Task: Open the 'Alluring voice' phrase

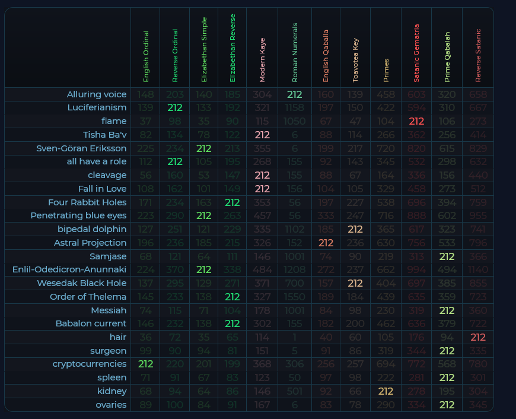Action: pos(97,94)
